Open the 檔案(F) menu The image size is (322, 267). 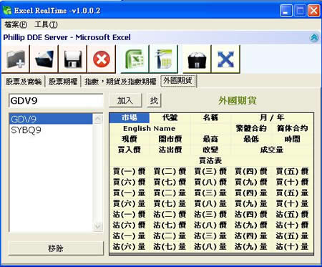[x=16, y=24]
